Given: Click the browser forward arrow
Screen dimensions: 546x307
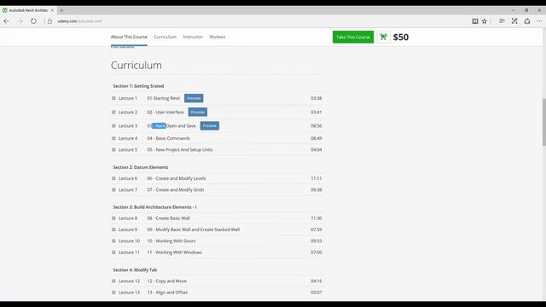Looking at the screenshot, I should tap(20, 21).
